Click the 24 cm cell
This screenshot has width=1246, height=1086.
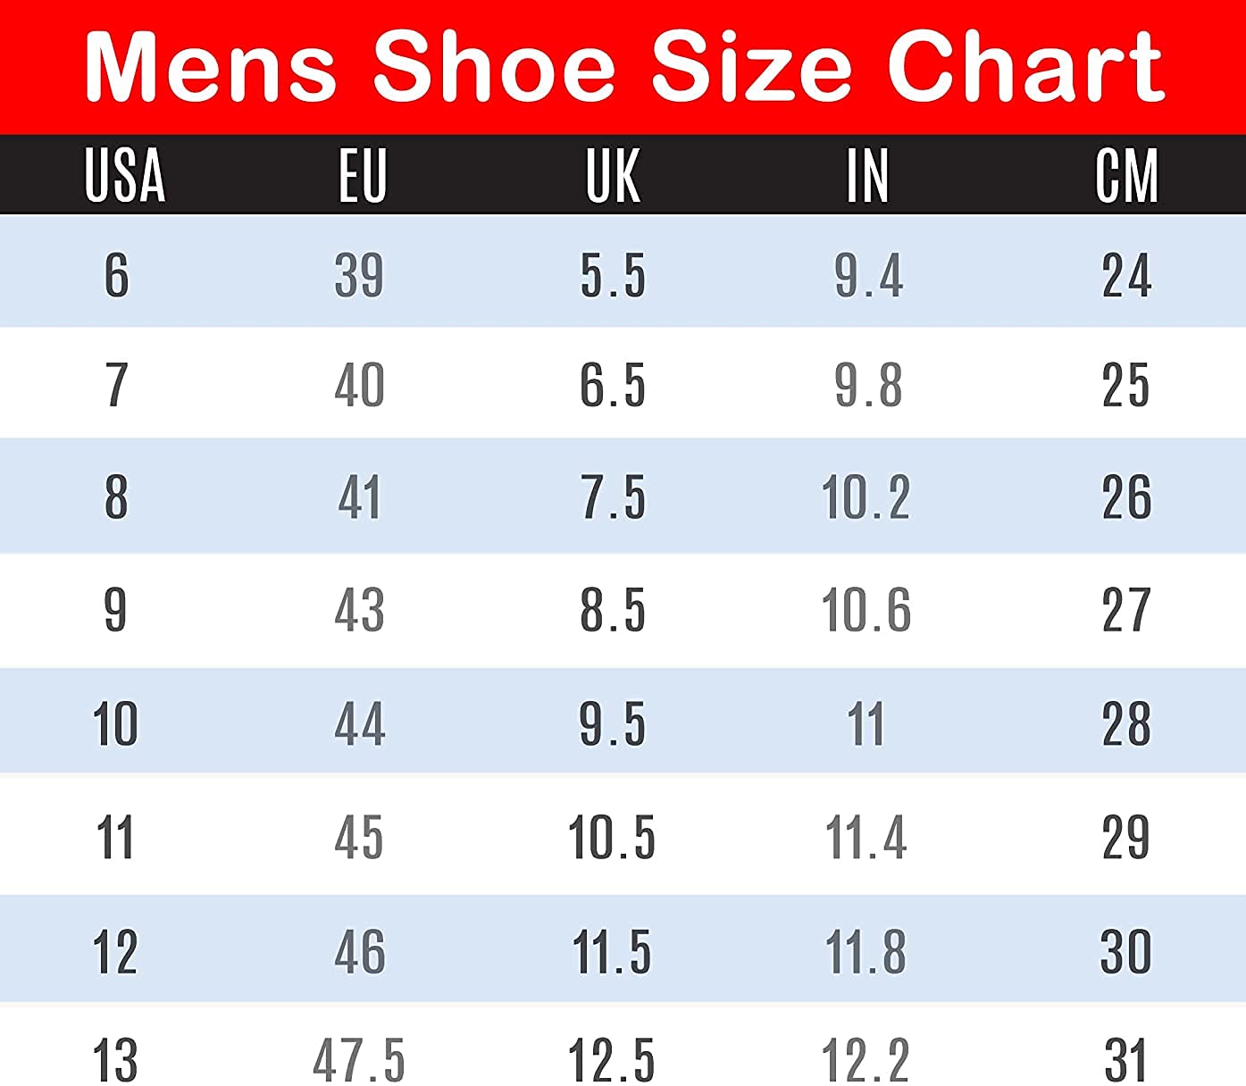(1126, 275)
